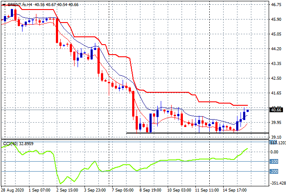Open the chart menu triangle beside BRENT.fs
The height and width of the screenshot is (195, 286).
click(4, 5)
